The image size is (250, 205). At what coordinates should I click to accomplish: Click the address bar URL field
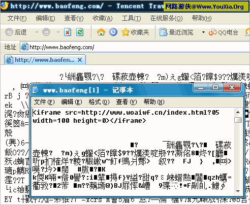pyautogui.click(x=135, y=47)
